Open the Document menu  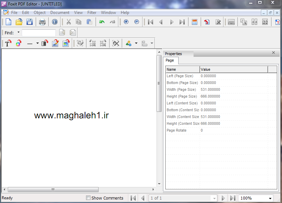(x=60, y=13)
